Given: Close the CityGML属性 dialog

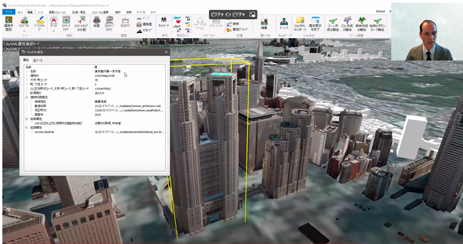Looking at the screenshot, I should point(166,53).
